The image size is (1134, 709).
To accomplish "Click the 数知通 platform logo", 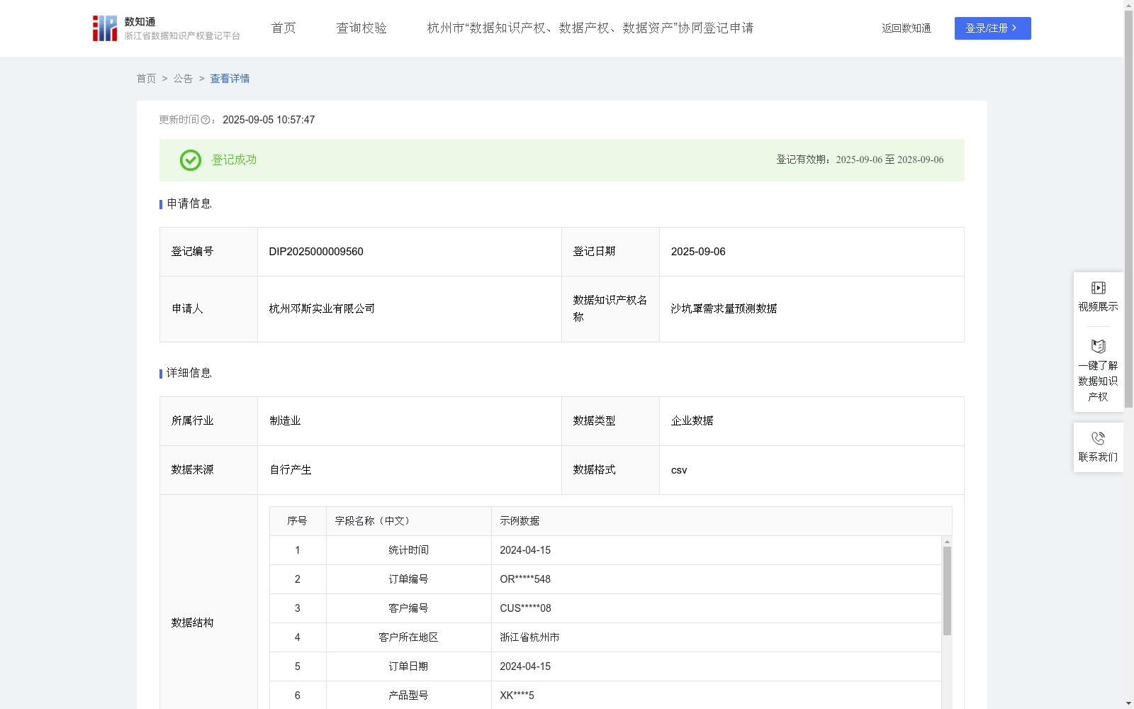I will click(104, 28).
